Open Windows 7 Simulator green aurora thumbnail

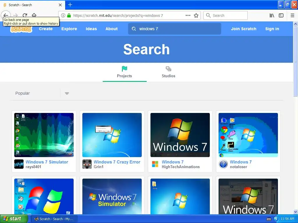click(44, 135)
